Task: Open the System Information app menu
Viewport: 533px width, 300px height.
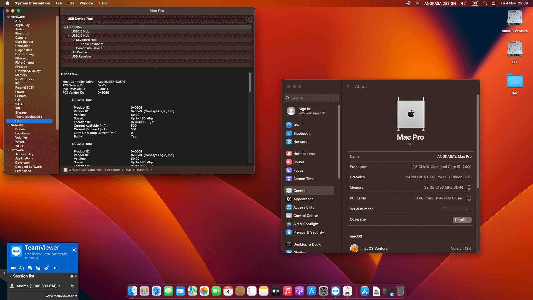Action: (x=32, y=3)
